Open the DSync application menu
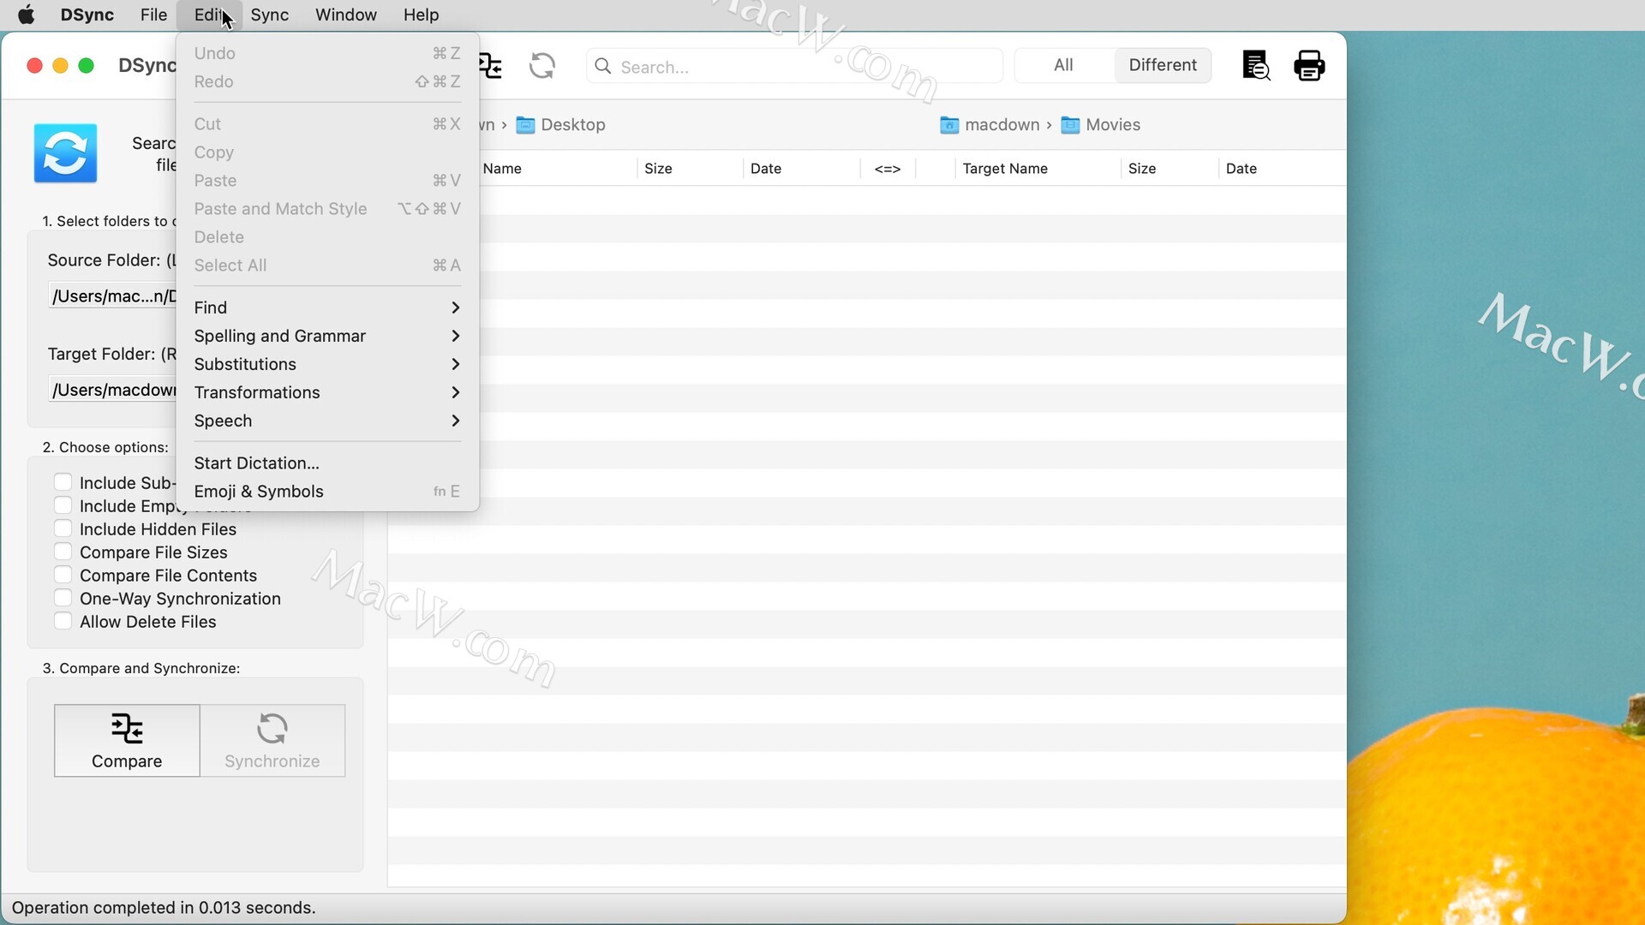1645x925 pixels. pos(87,15)
